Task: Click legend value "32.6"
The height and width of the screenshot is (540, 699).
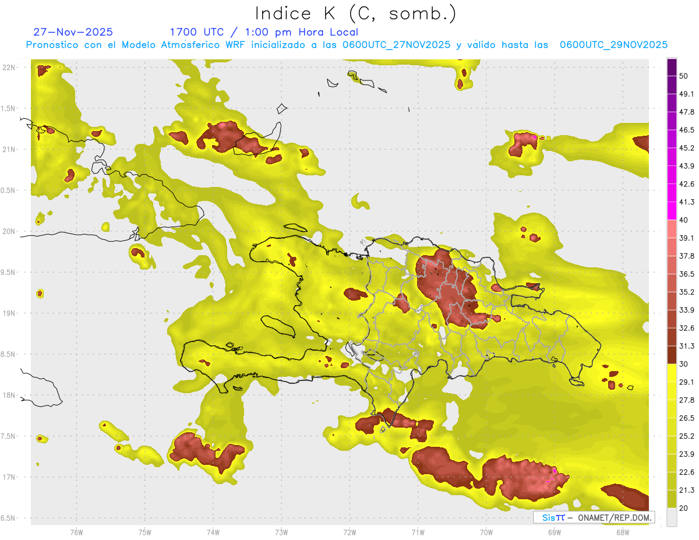Action: (687, 328)
